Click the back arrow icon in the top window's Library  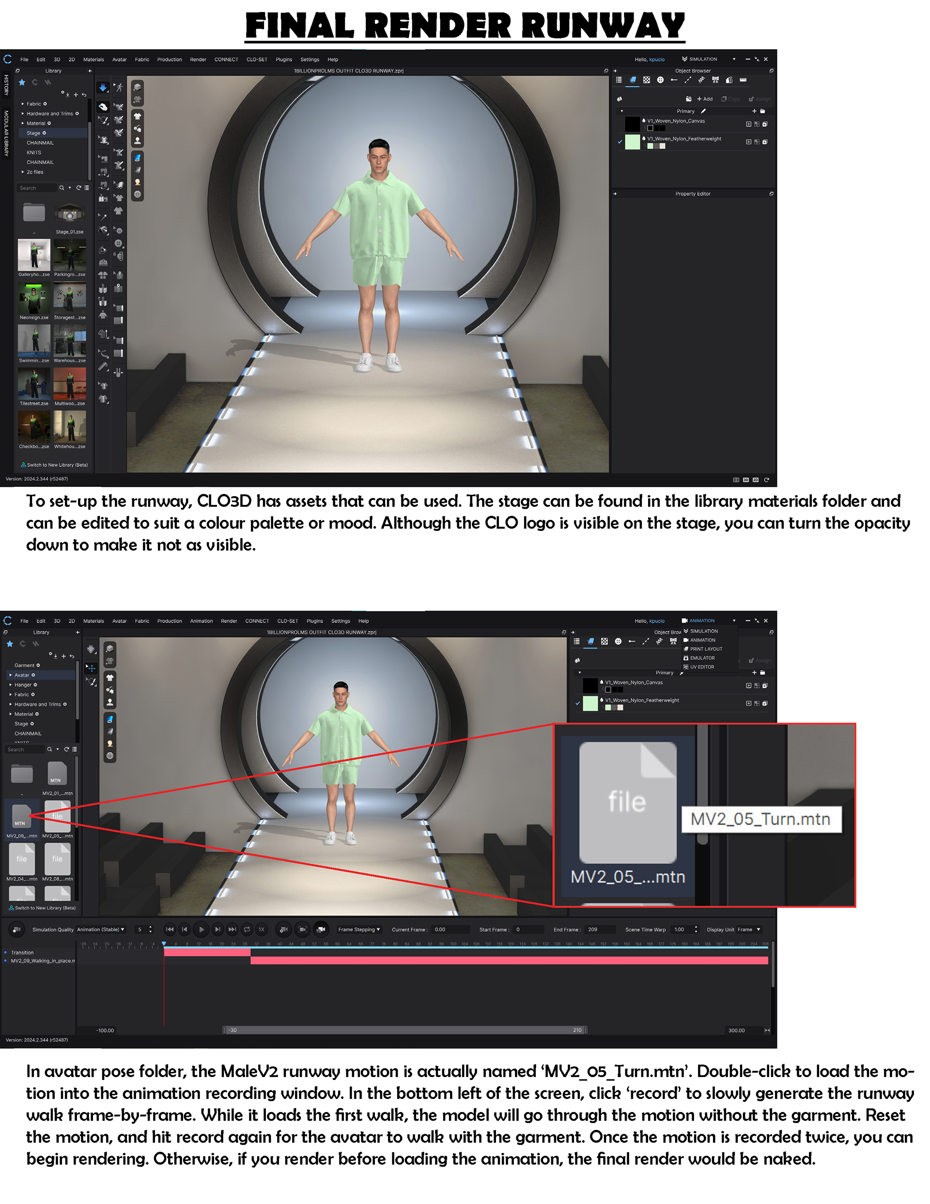pos(84,94)
